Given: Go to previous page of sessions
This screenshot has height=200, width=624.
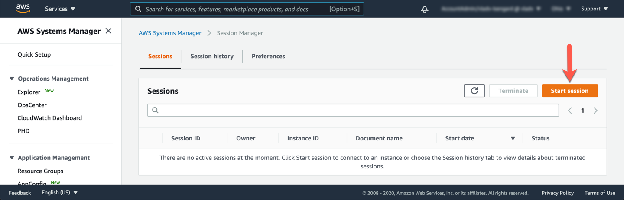Looking at the screenshot, I should coord(570,111).
